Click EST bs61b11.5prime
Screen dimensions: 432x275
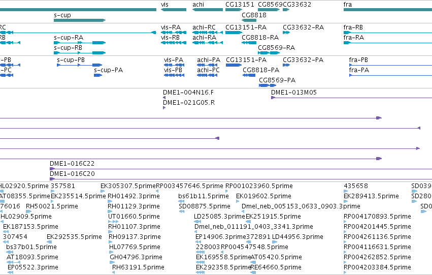click(181, 201)
